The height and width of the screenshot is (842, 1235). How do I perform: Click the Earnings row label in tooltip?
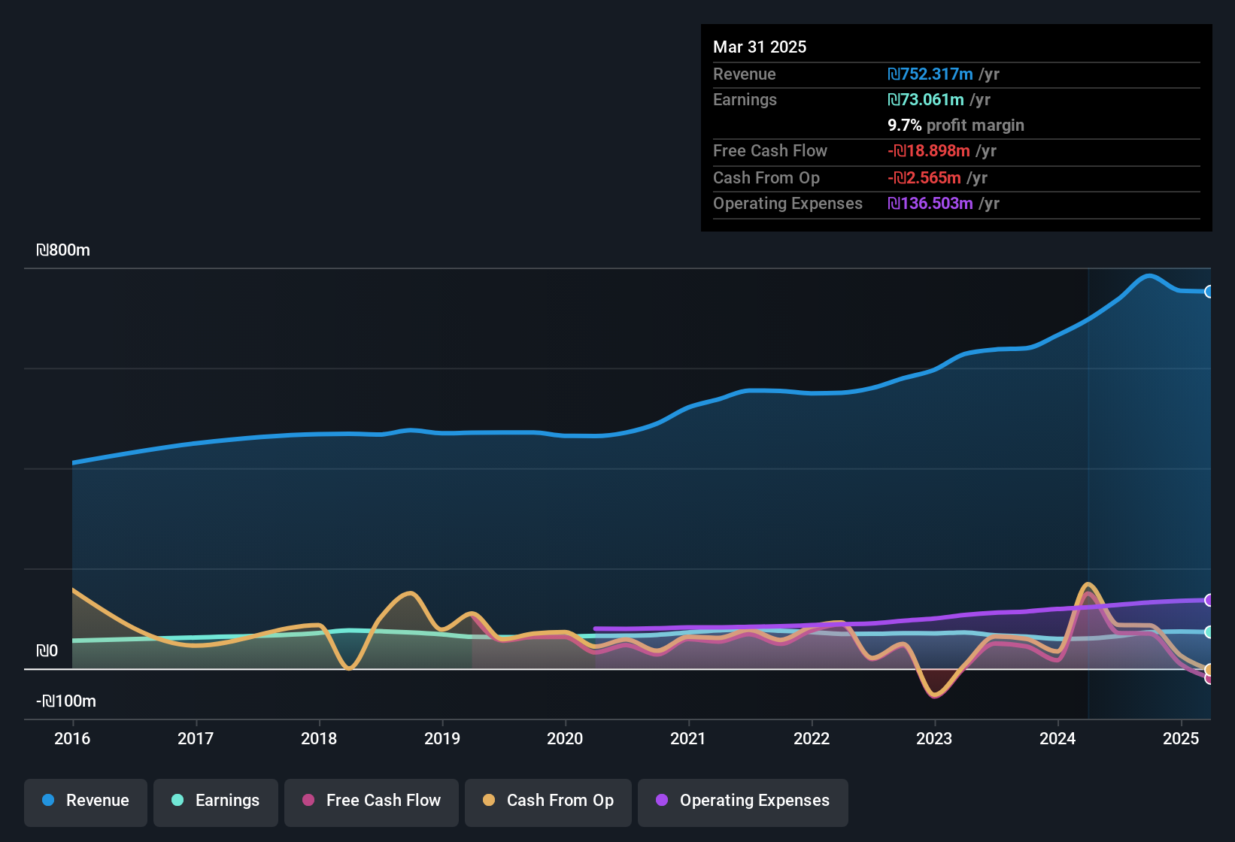[x=745, y=99]
